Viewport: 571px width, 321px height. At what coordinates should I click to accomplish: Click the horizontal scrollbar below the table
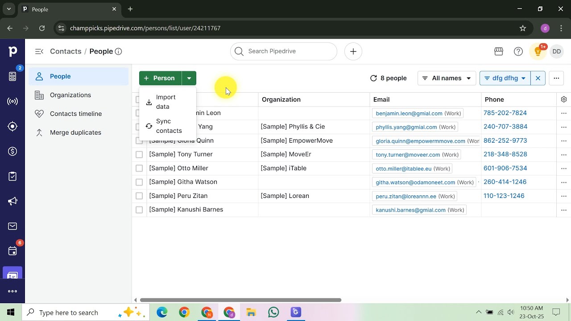pos(240,300)
